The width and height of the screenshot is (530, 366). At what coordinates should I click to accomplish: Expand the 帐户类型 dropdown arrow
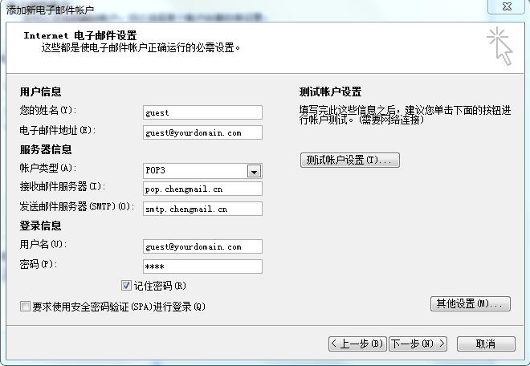click(254, 171)
